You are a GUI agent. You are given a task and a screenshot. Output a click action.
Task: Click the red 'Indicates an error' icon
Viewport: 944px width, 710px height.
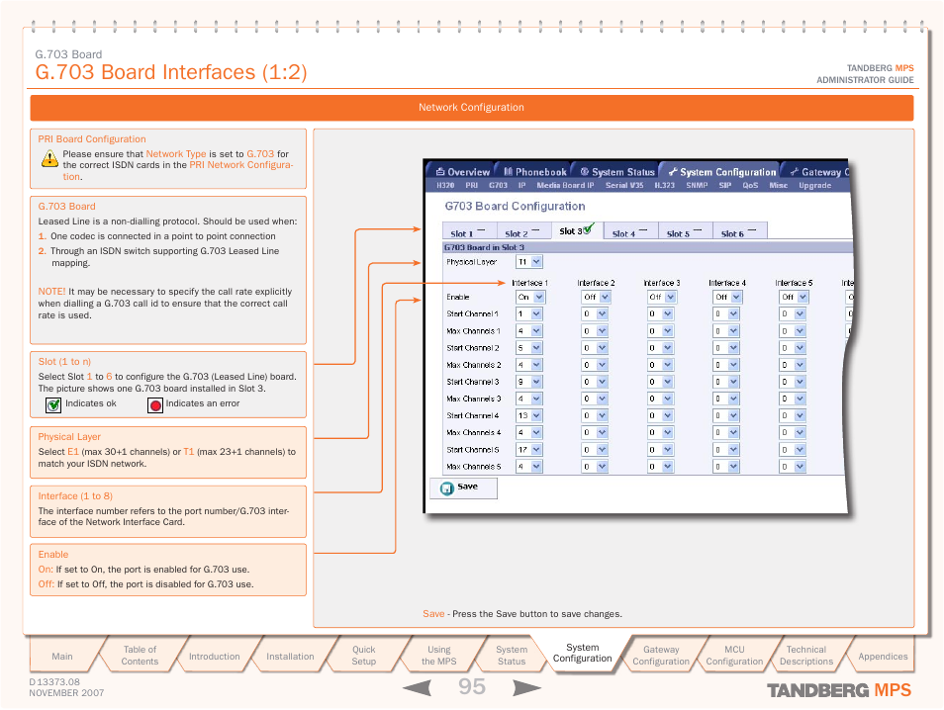pyautogui.click(x=155, y=405)
